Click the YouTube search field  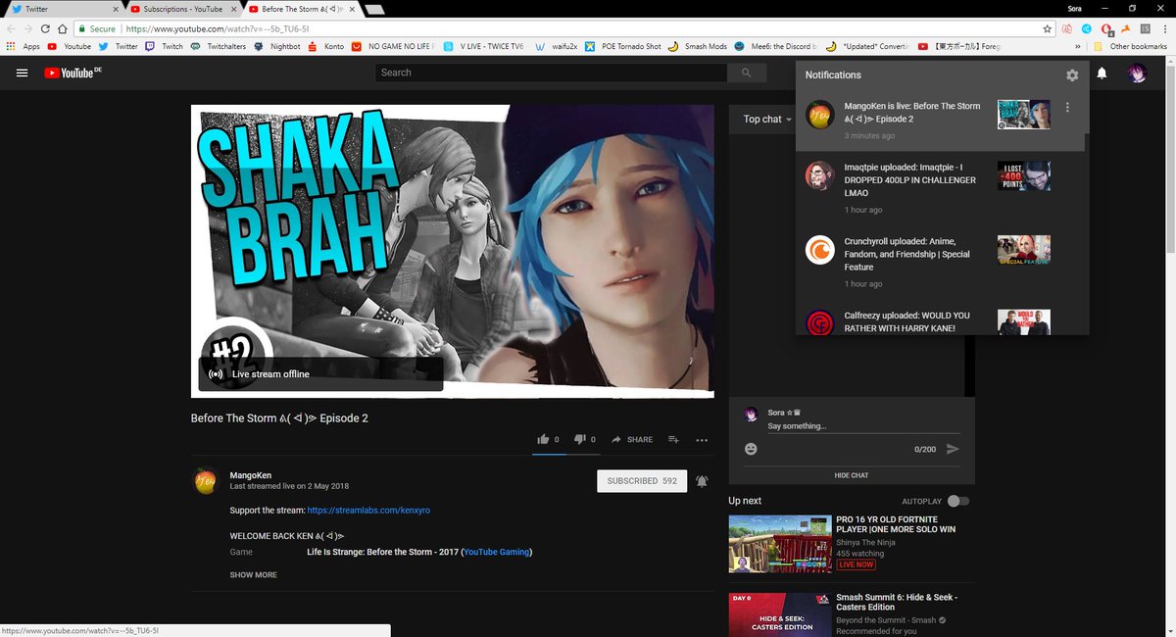click(x=551, y=73)
